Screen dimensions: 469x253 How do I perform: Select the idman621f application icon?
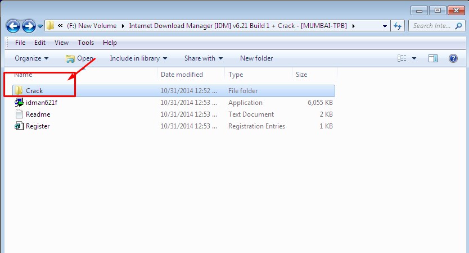click(x=19, y=102)
